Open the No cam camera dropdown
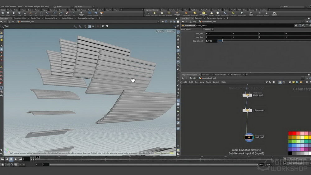 [x=170, y=31]
